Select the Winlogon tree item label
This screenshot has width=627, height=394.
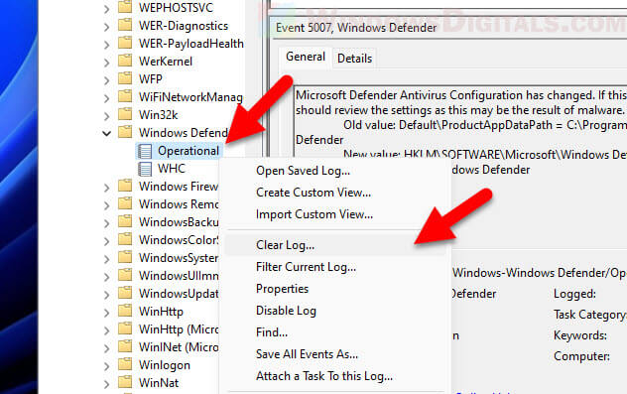coord(165,365)
